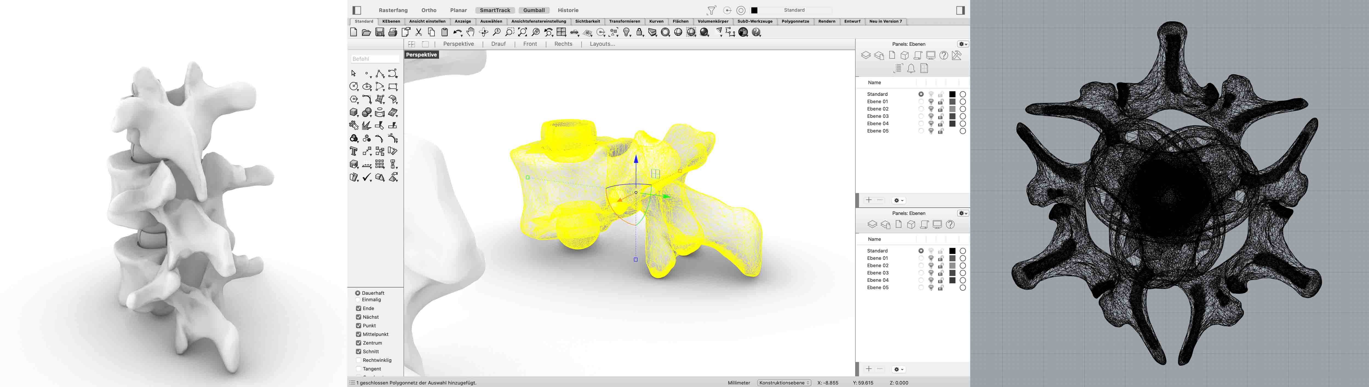Image resolution: width=1369 pixels, height=387 pixels.
Task: Switch to the Transformieren toolbar tab
Action: click(625, 22)
